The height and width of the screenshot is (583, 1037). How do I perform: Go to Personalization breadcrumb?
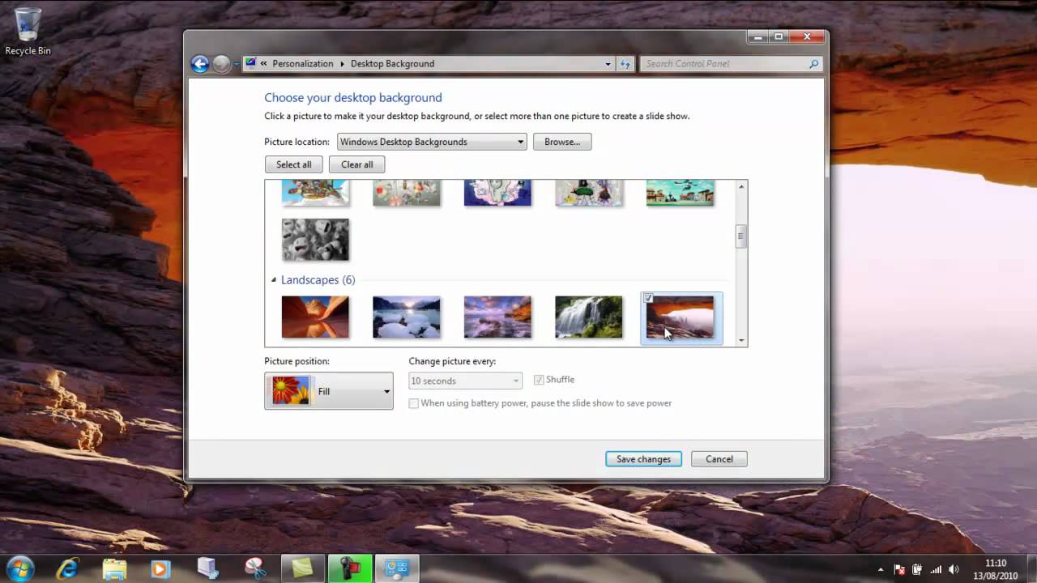tap(303, 64)
